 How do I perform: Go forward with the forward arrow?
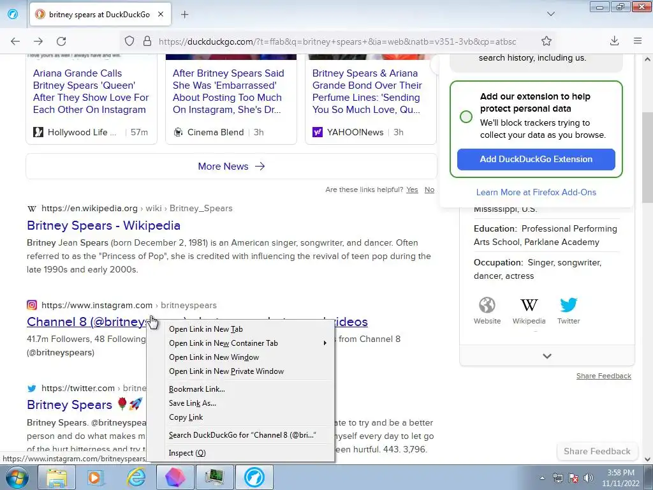[x=38, y=41]
